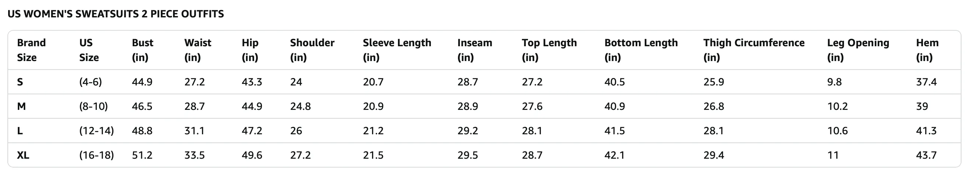Select the US Size column header
The width and height of the screenshot is (970, 182).
[x=89, y=50]
